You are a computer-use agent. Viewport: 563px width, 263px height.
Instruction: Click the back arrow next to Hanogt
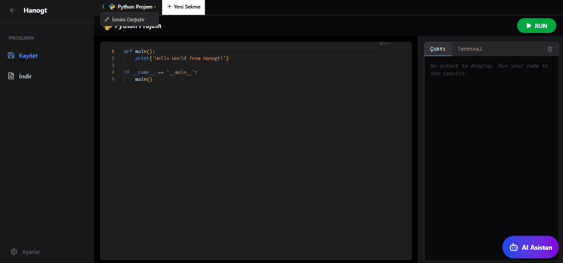(x=13, y=10)
